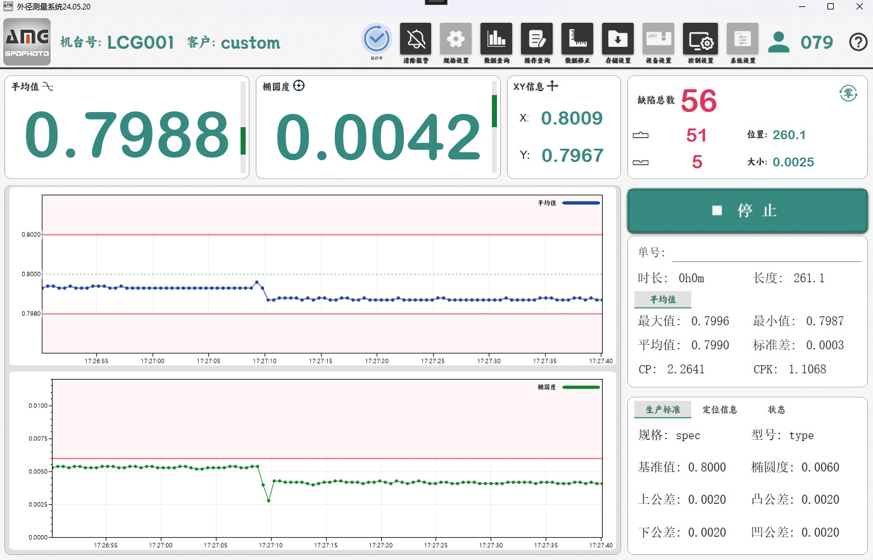873x560 pixels.
Task: Click the help question mark icon
Action: click(858, 42)
